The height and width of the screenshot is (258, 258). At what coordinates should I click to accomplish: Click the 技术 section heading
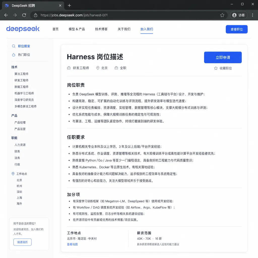[x=14, y=67]
